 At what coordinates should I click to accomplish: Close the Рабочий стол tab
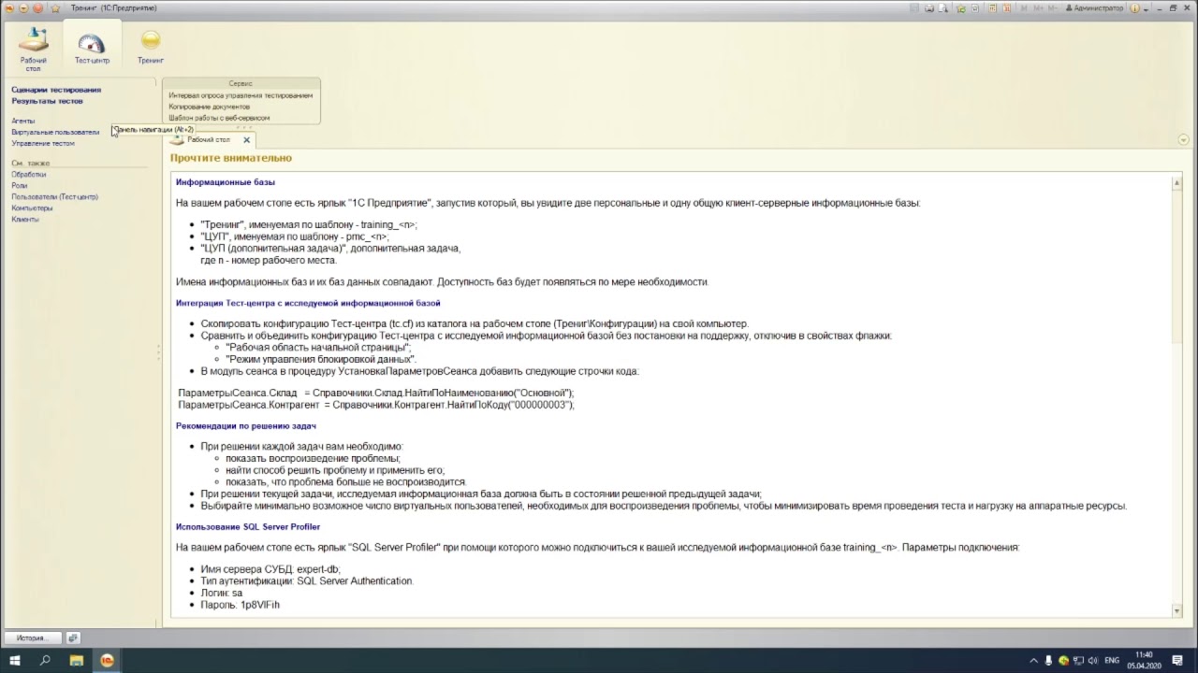pyautogui.click(x=247, y=140)
